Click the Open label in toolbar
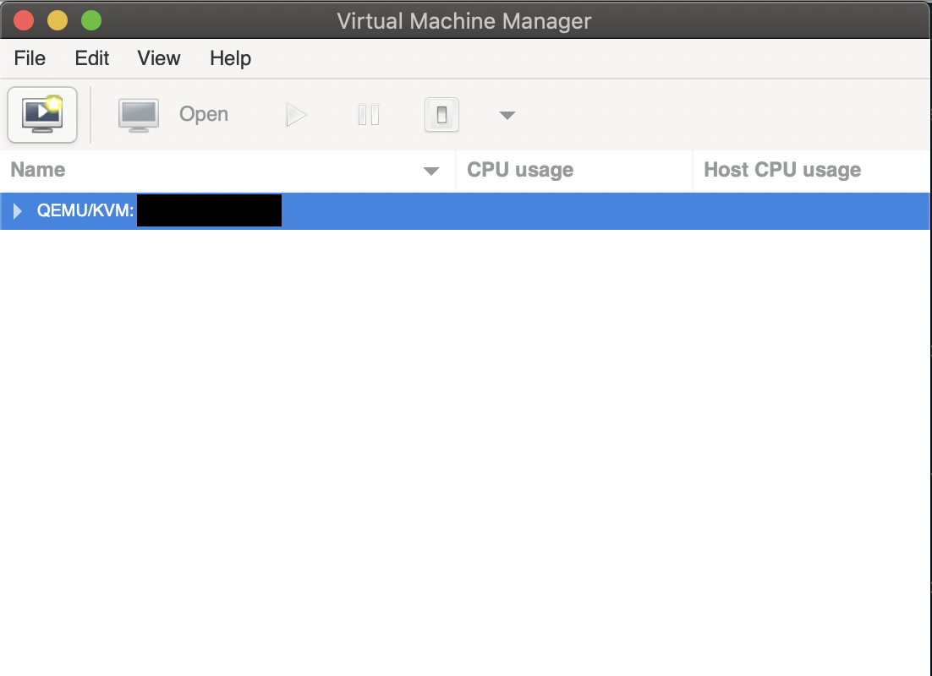This screenshot has height=676, width=932. click(204, 114)
